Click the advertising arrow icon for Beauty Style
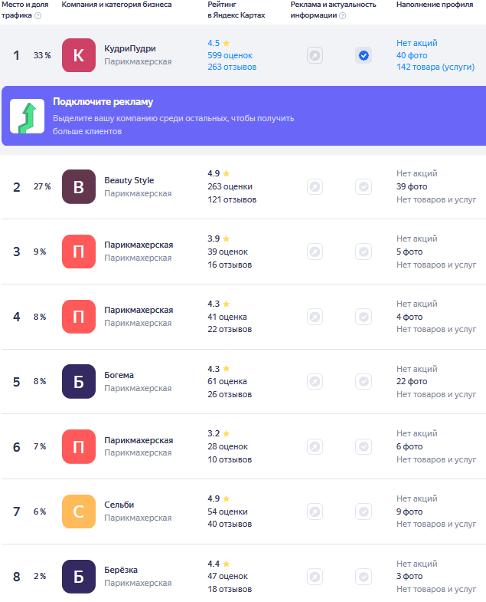The width and height of the screenshot is (486, 602). click(315, 187)
